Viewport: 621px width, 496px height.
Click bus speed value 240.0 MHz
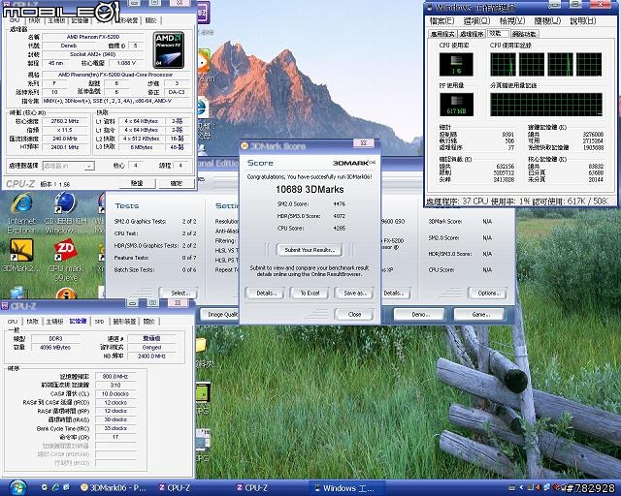click(66, 139)
